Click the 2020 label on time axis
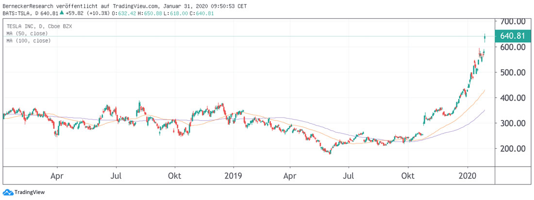 point(468,176)
